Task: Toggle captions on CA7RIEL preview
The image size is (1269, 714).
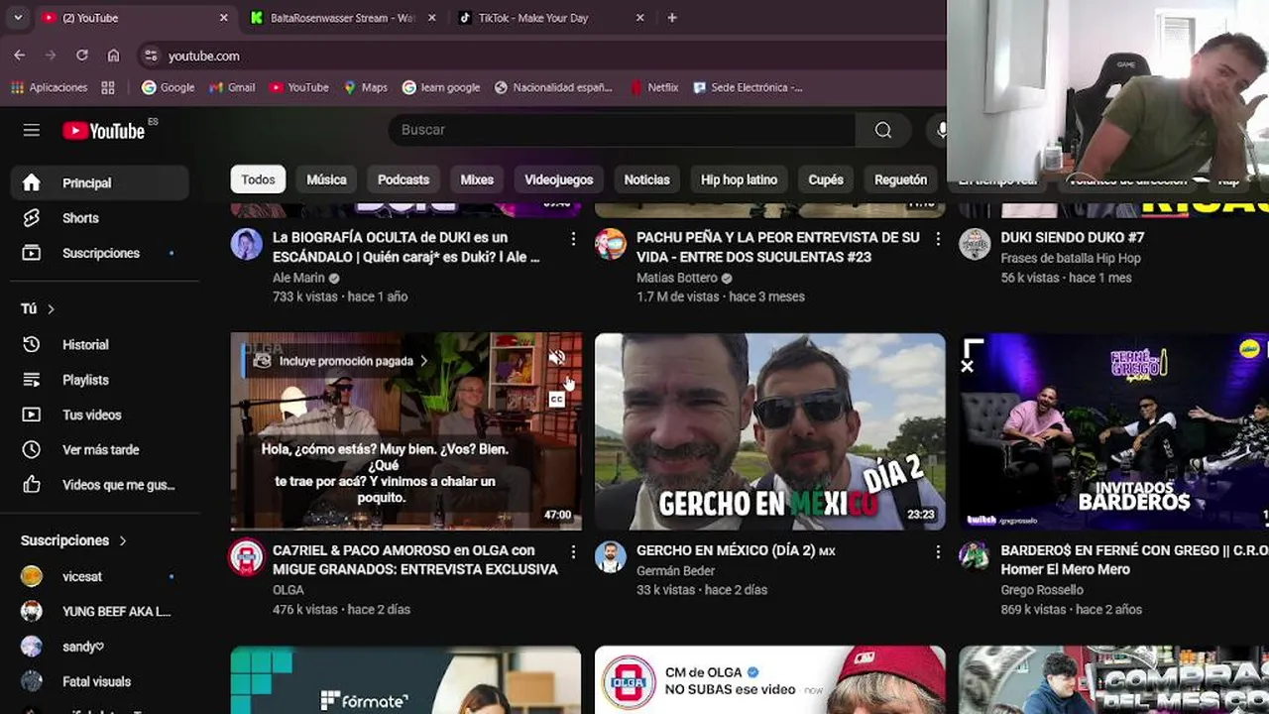Action: [557, 399]
